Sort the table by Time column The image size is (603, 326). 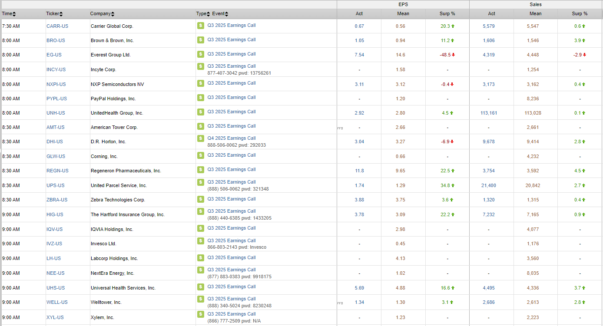[x=14, y=14]
